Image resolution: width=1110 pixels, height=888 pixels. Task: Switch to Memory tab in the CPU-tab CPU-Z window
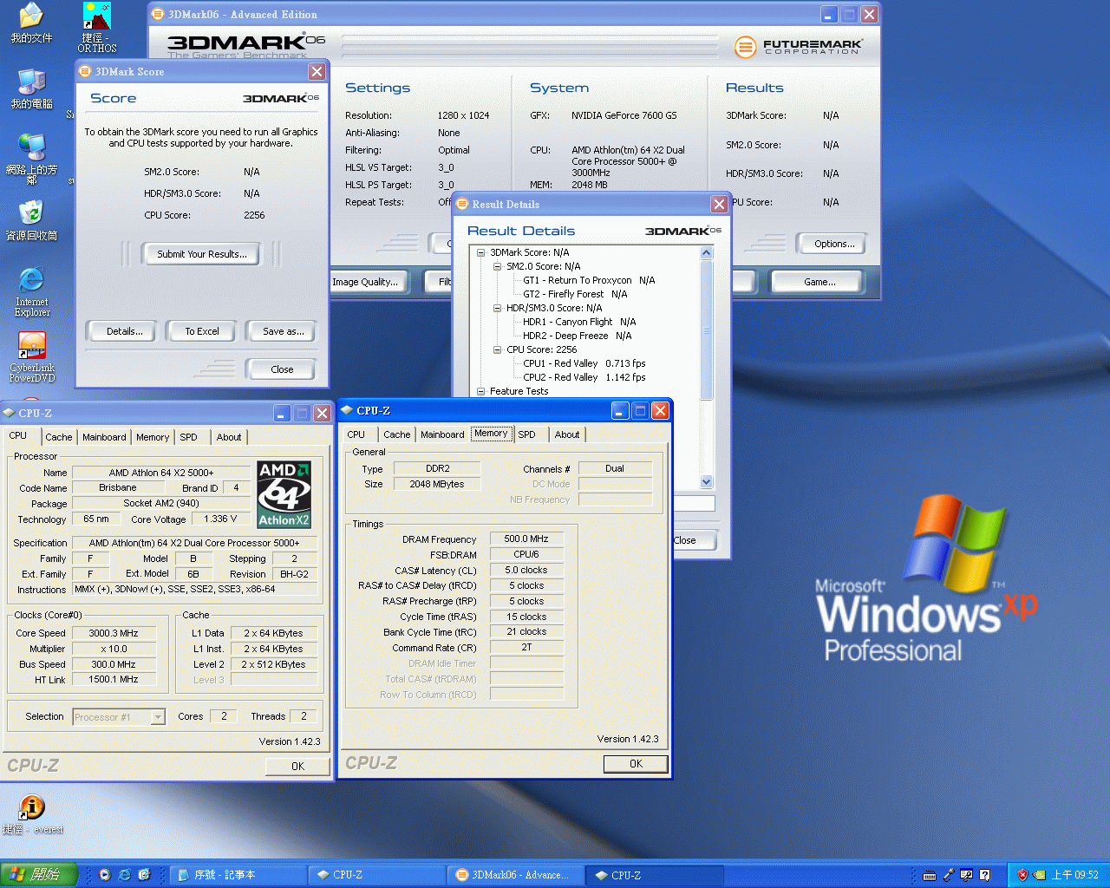click(153, 437)
